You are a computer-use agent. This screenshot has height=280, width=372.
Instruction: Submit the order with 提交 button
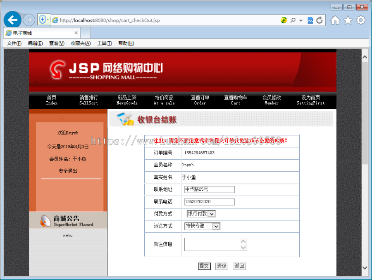(204, 266)
